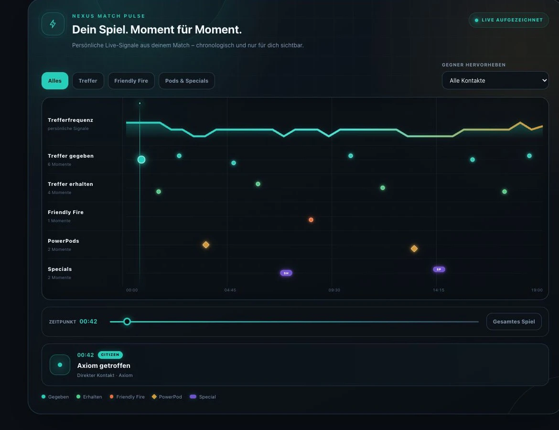559x430 pixels.
Task: Click the Specials row label
Action: pyautogui.click(x=60, y=269)
